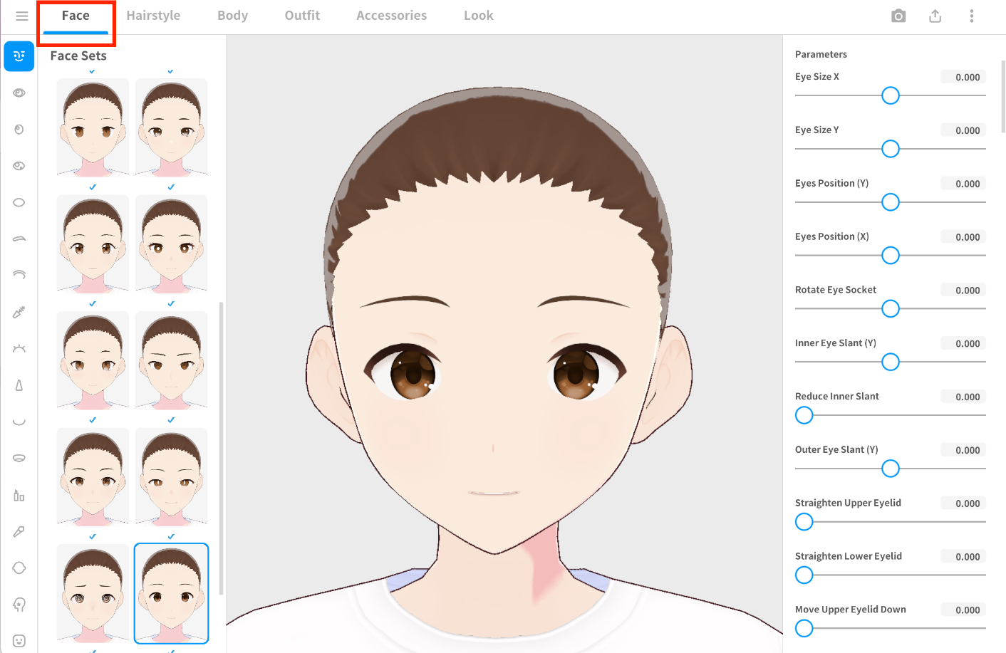Select the eye category icon in sidebar
The width and height of the screenshot is (1006, 653).
(19, 93)
